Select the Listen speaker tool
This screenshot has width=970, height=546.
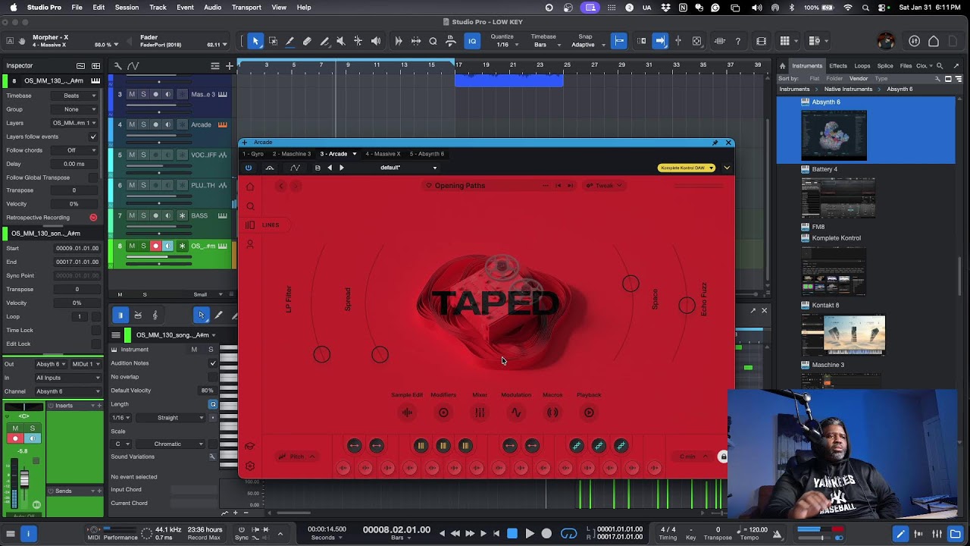click(x=376, y=41)
